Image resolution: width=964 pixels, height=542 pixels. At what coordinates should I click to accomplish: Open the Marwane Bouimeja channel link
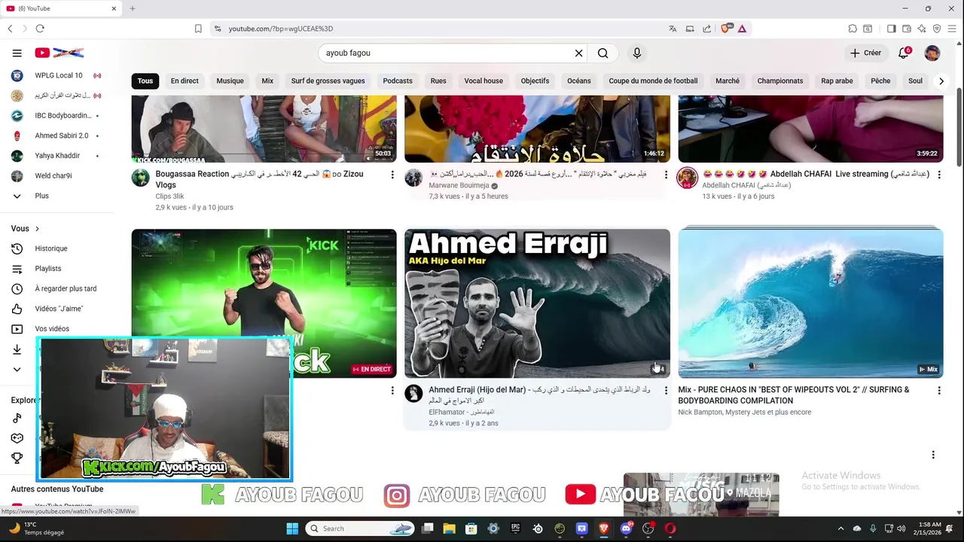click(459, 185)
